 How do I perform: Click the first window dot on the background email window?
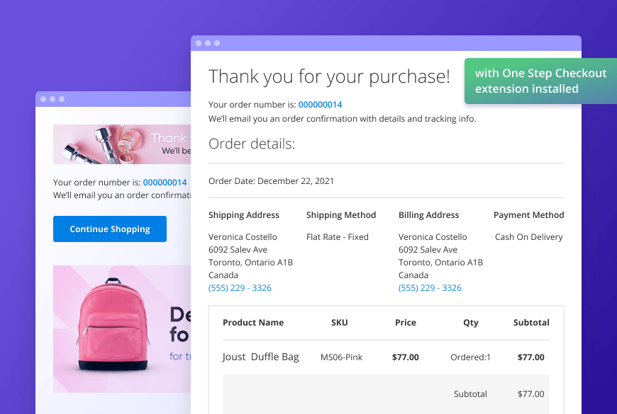(x=44, y=99)
